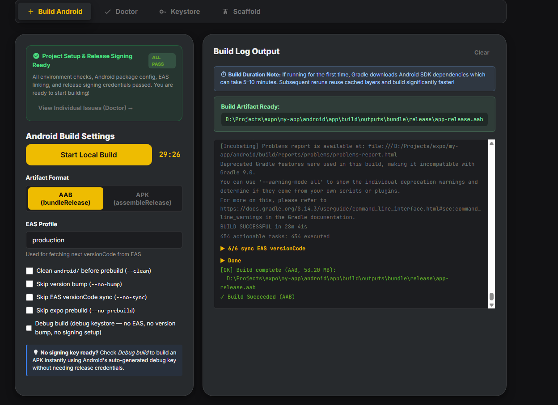Viewport: 558px width, 405px height.
Task: Click '[OK] Build complete (AAB, 53.20 MB)' line
Action: pyautogui.click(x=278, y=270)
